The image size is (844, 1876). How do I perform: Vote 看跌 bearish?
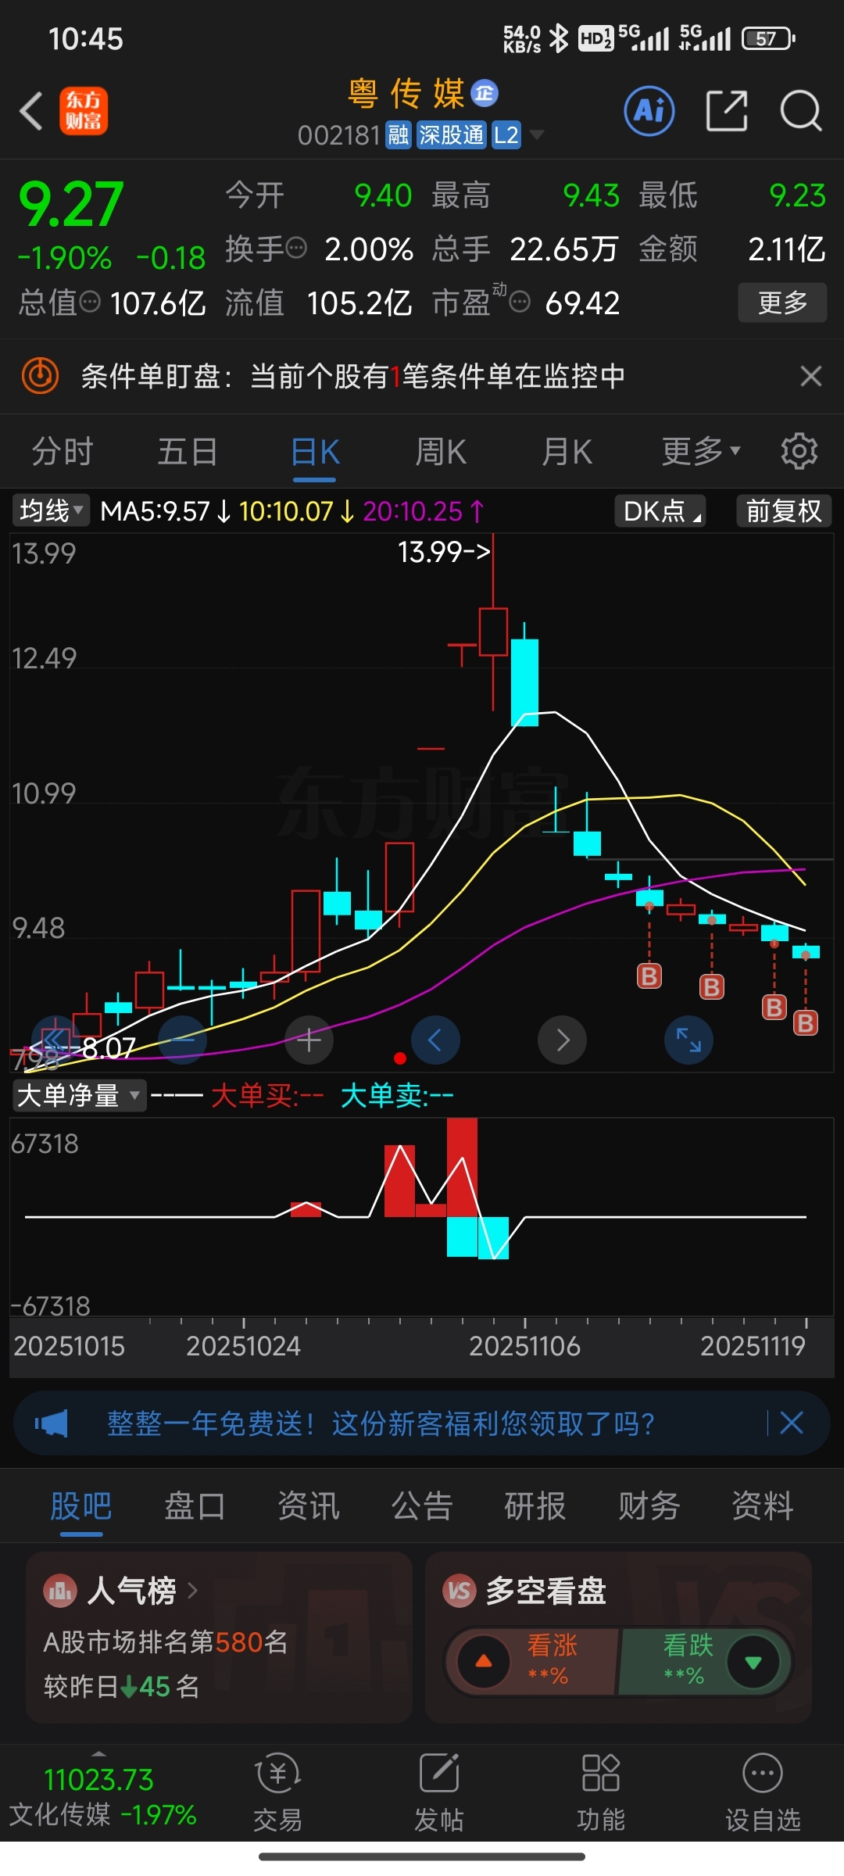tap(705, 1660)
